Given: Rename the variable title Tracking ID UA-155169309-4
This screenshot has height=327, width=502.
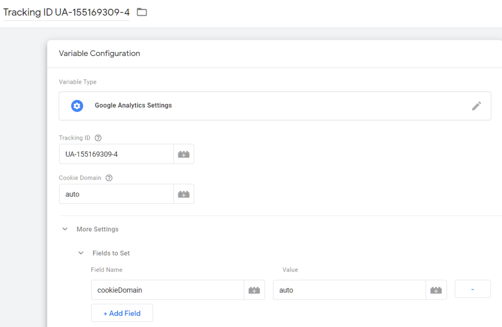Looking at the screenshot, I should (x=67, y=12).
